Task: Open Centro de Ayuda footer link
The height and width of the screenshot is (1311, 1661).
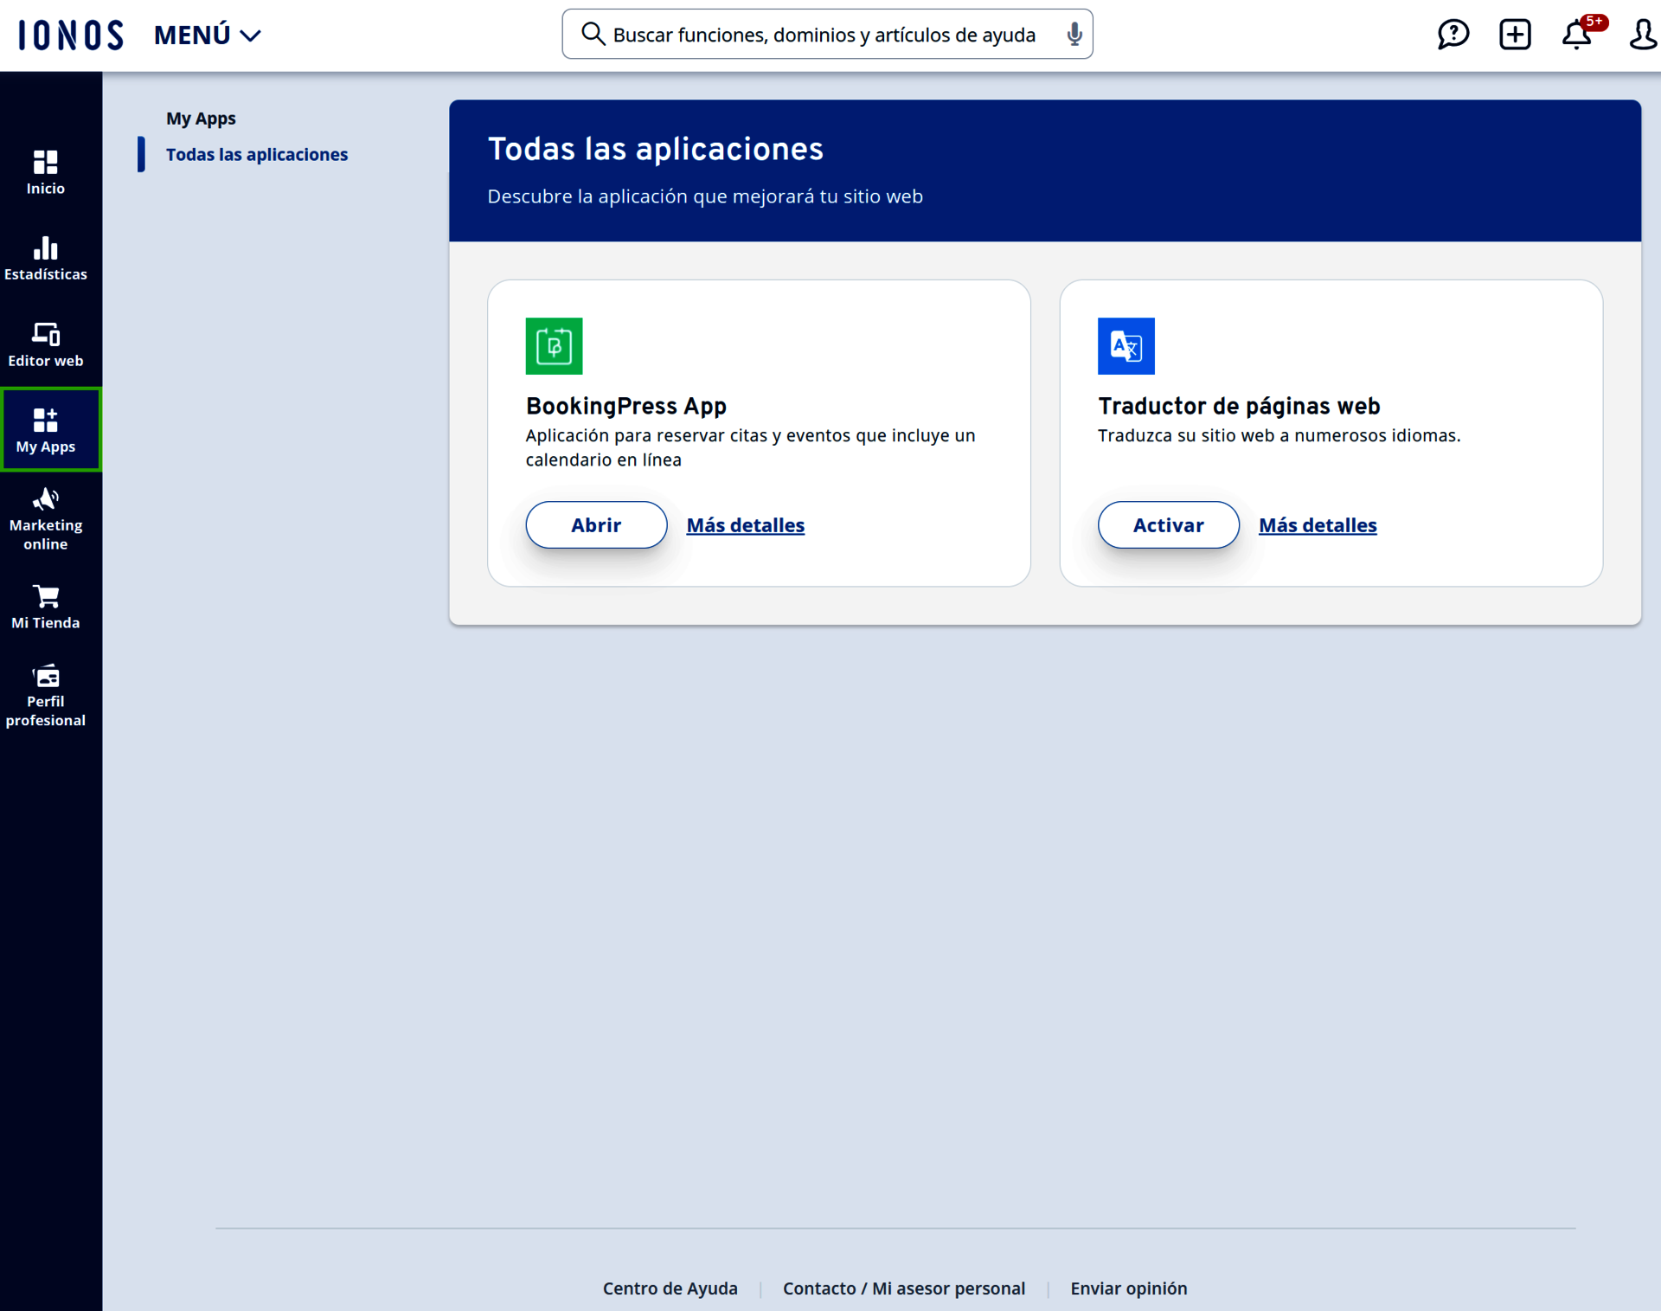Action: [x=670, y=1288]
